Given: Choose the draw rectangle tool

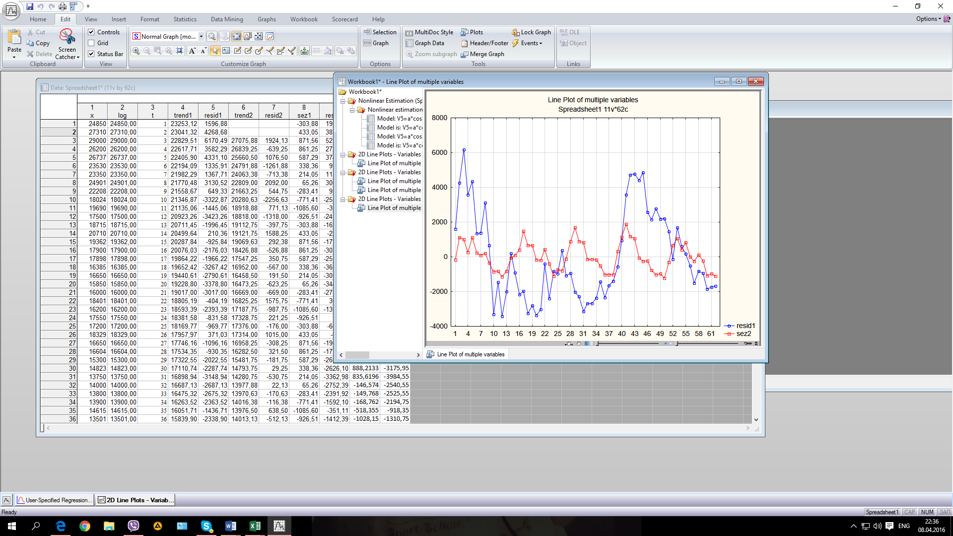Looking at the screenshot, I should [x=237, y=51].
